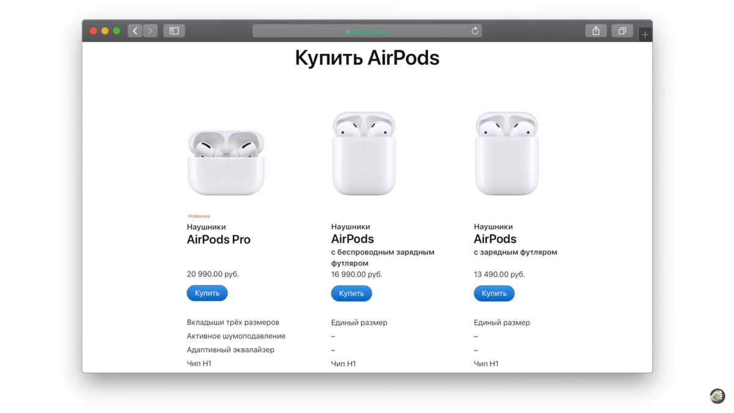Buy AirPods priced at 13 490.00 руб.
Screen dimensions: 734x413
(494, 293)
